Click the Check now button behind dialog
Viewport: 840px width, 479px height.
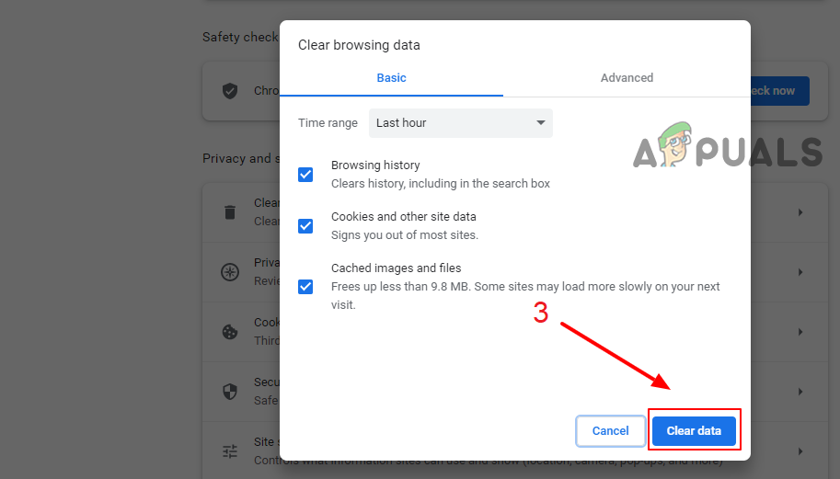point(779,91)
